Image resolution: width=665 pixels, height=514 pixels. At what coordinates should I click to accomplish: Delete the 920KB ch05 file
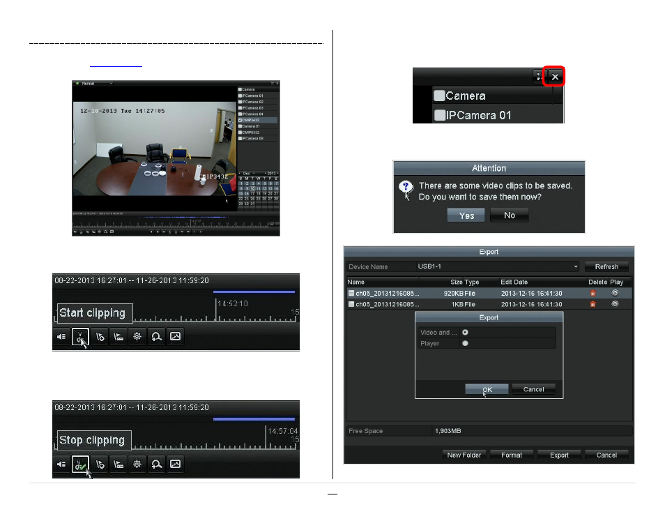pyautogui.click(x=593, y=294)
